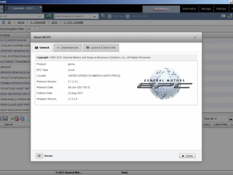Select FRONT END SHEET METAL group
Viewport: 233px width, 175px height.
pos(15,89)
